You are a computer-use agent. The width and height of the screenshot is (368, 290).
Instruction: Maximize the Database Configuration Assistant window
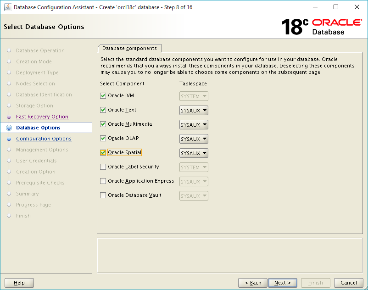coord(336,7)
